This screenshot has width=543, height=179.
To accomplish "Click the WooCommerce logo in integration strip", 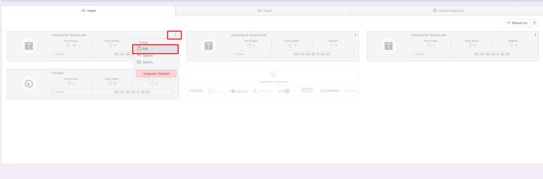I will [330, 91].
